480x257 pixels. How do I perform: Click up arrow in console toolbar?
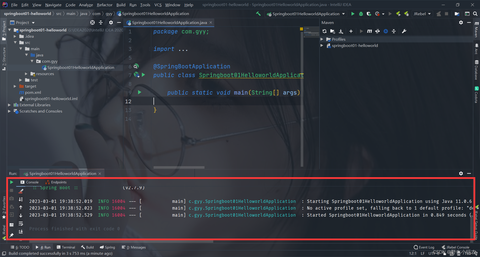pos(21,207)
